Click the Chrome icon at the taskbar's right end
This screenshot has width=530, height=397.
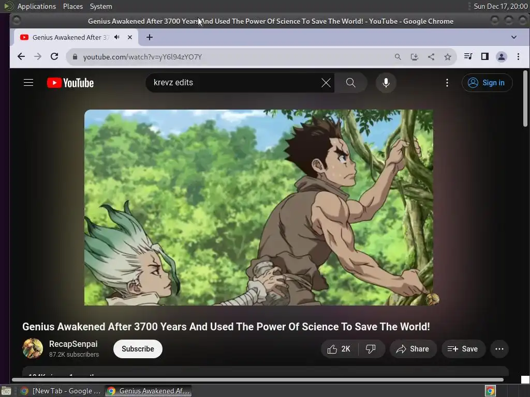coord(490,391)
